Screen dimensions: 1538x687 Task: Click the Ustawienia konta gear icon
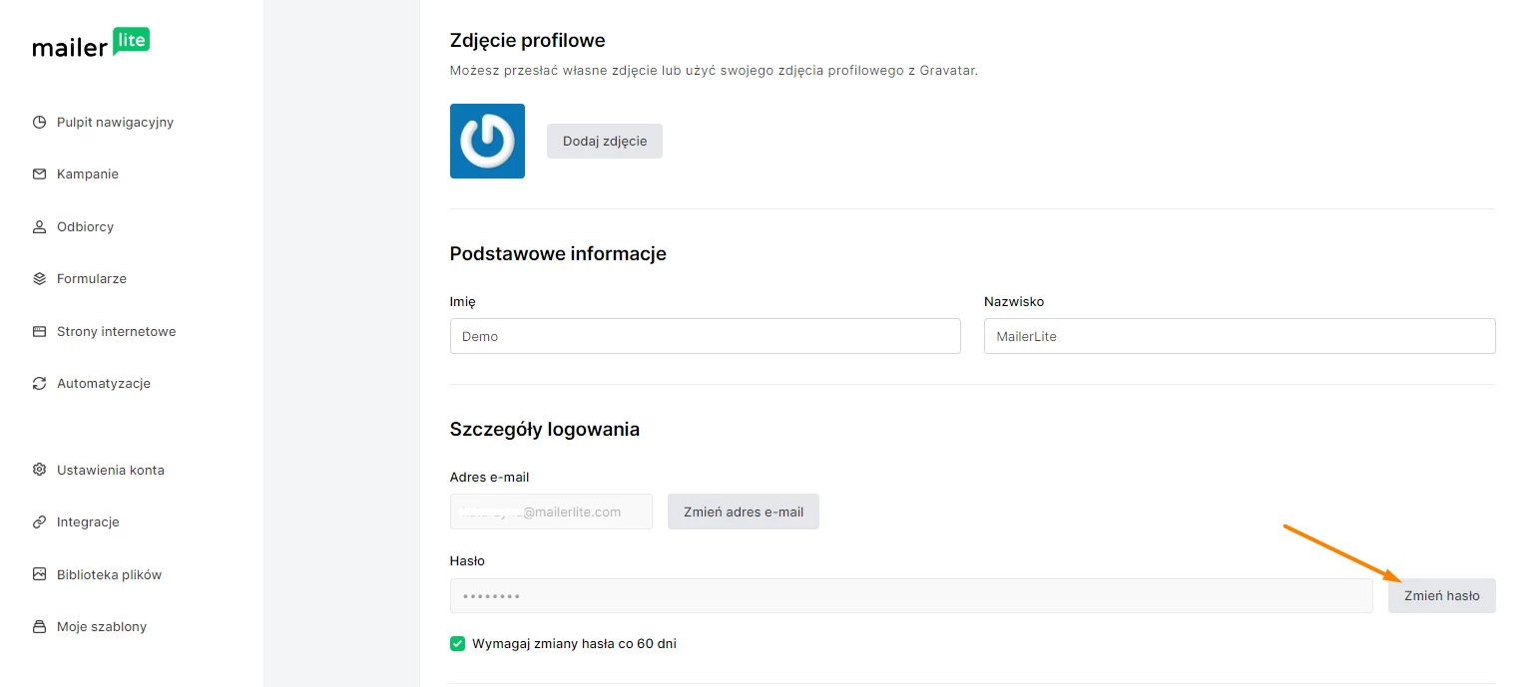40,470
